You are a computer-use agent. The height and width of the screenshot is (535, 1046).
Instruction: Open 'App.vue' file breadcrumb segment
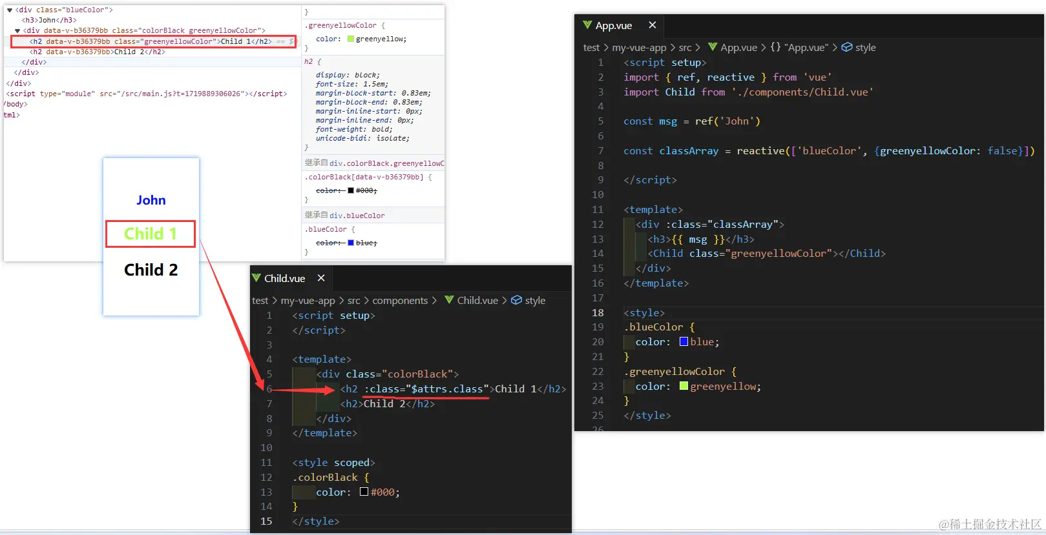[x=738, y=48]
